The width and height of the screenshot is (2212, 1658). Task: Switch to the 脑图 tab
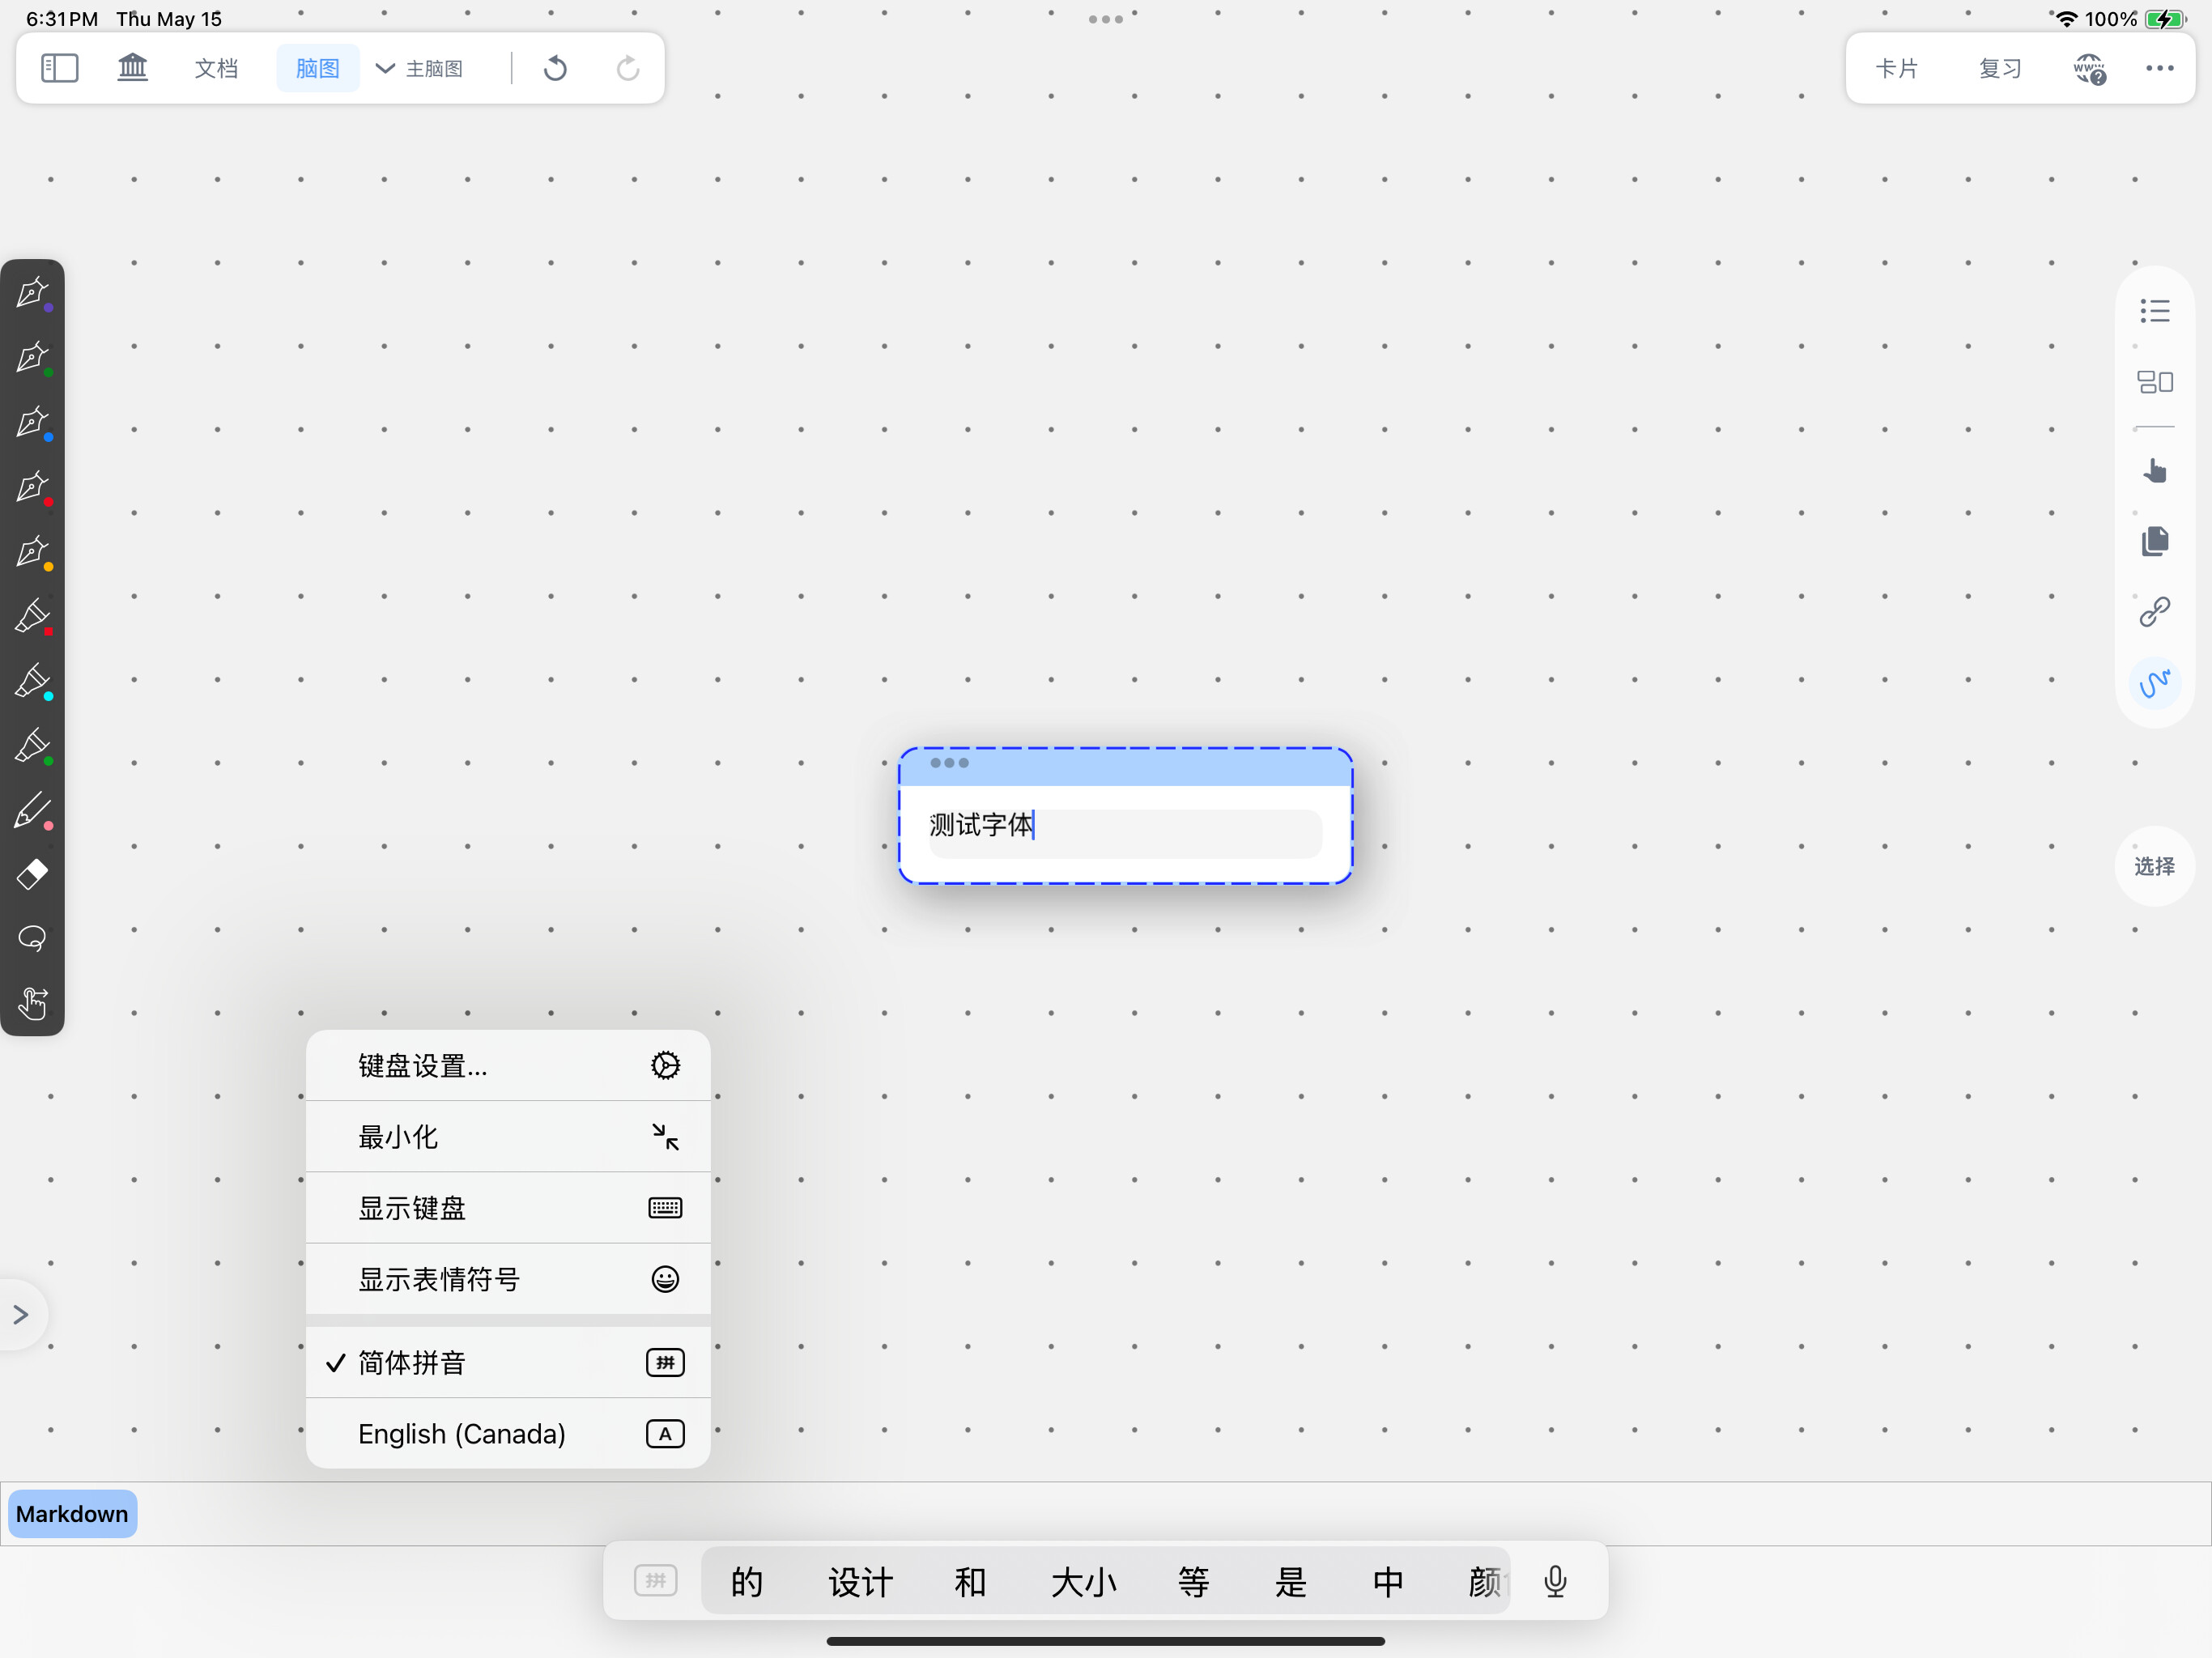[x=318, y=68]
